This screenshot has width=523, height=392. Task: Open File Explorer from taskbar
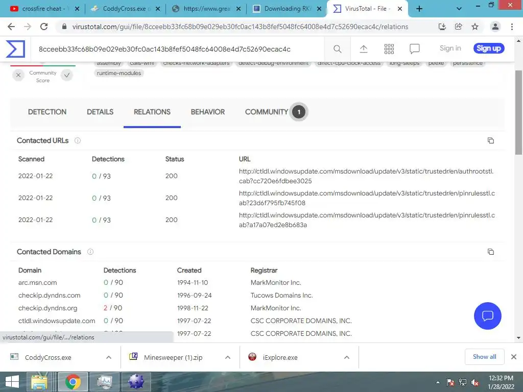pyautogui.click(x=39, y=382)
